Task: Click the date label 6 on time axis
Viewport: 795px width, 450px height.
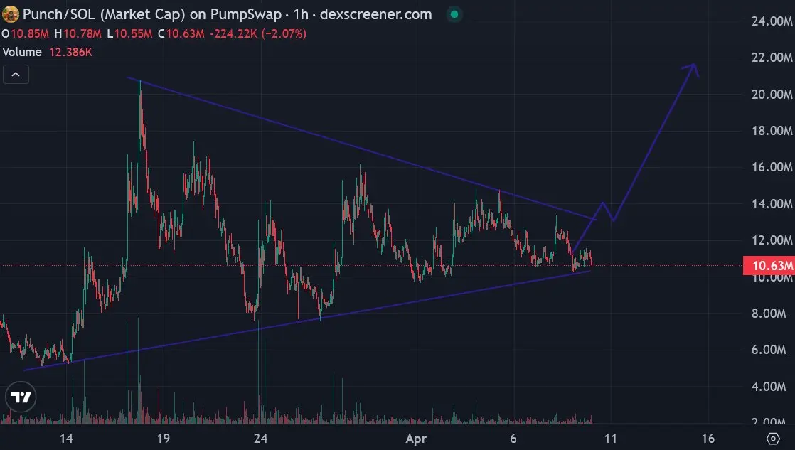Action: 513,439
